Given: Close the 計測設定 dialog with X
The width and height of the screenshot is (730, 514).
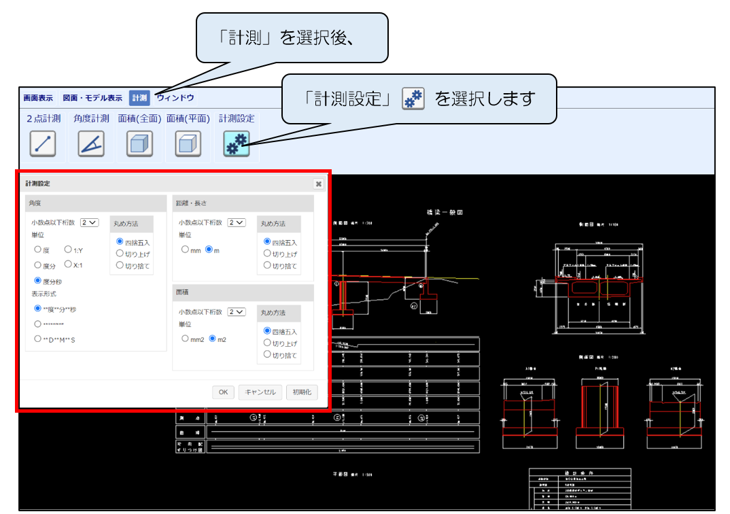Looking at the screenshot, I should pos(318,184).
